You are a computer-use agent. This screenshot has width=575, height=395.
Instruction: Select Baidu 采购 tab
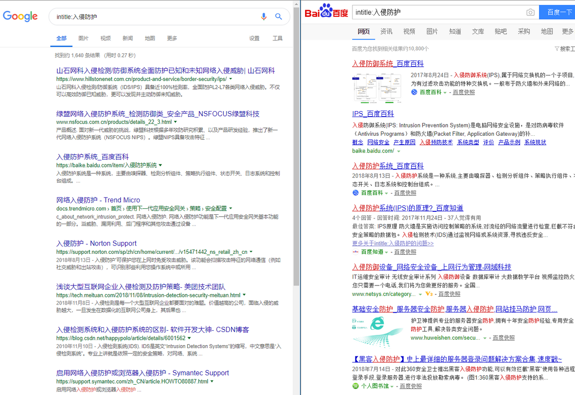coord(524,32)
